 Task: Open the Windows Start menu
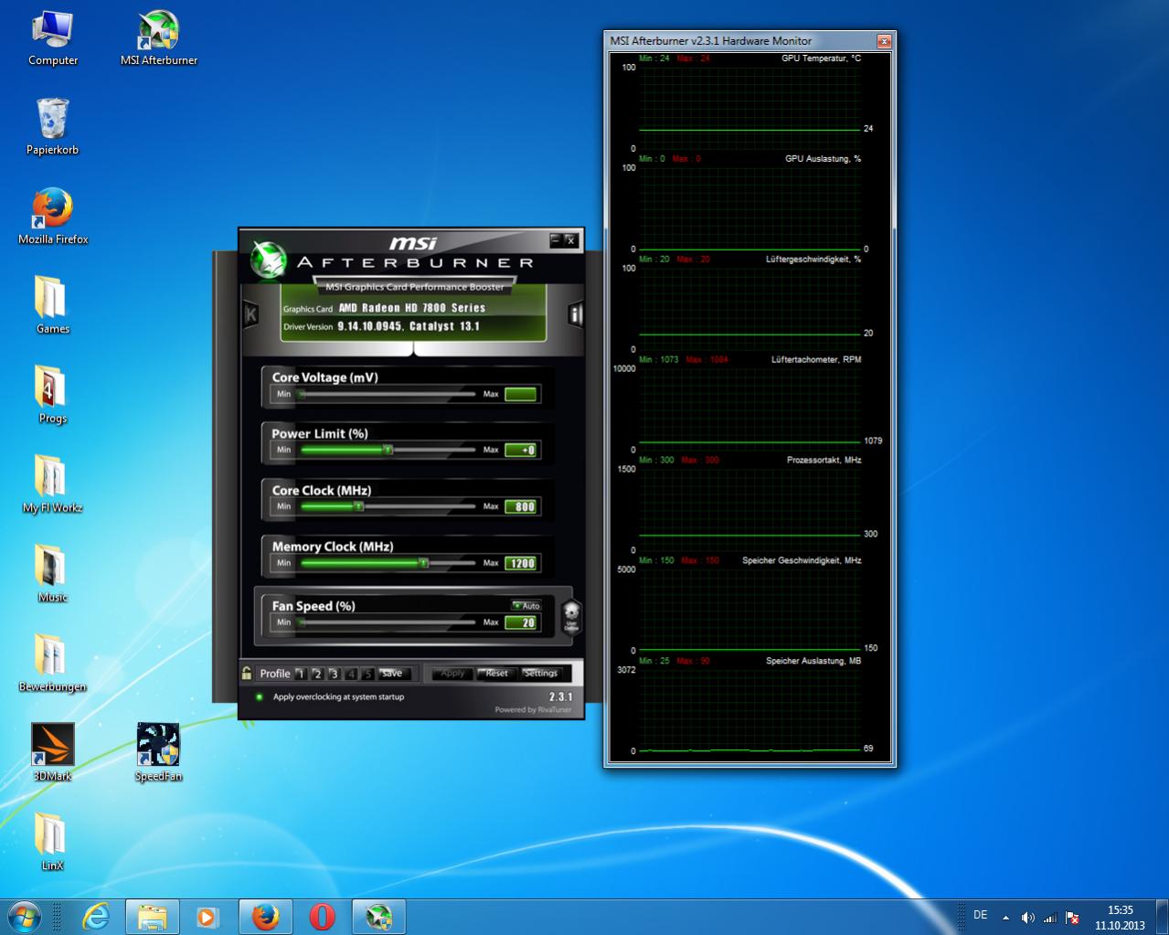pos(24,916)
